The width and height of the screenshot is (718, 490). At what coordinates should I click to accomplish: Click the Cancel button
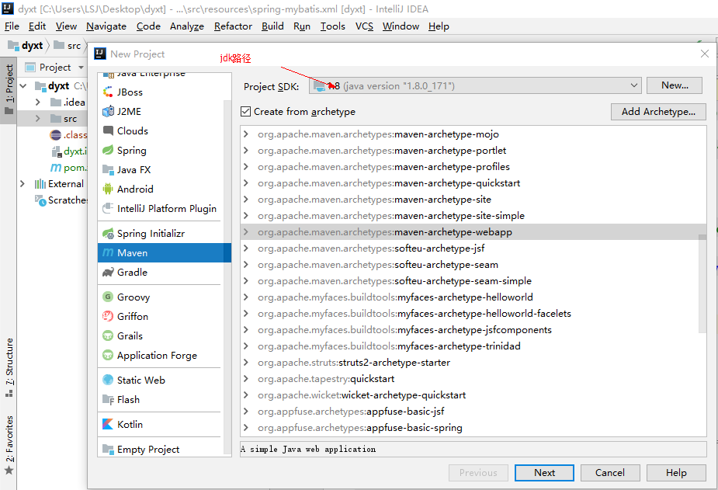click(x=610, y=473)
